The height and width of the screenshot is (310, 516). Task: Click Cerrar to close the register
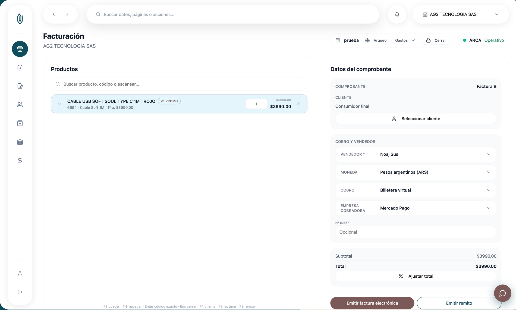(x=436, y=40)
